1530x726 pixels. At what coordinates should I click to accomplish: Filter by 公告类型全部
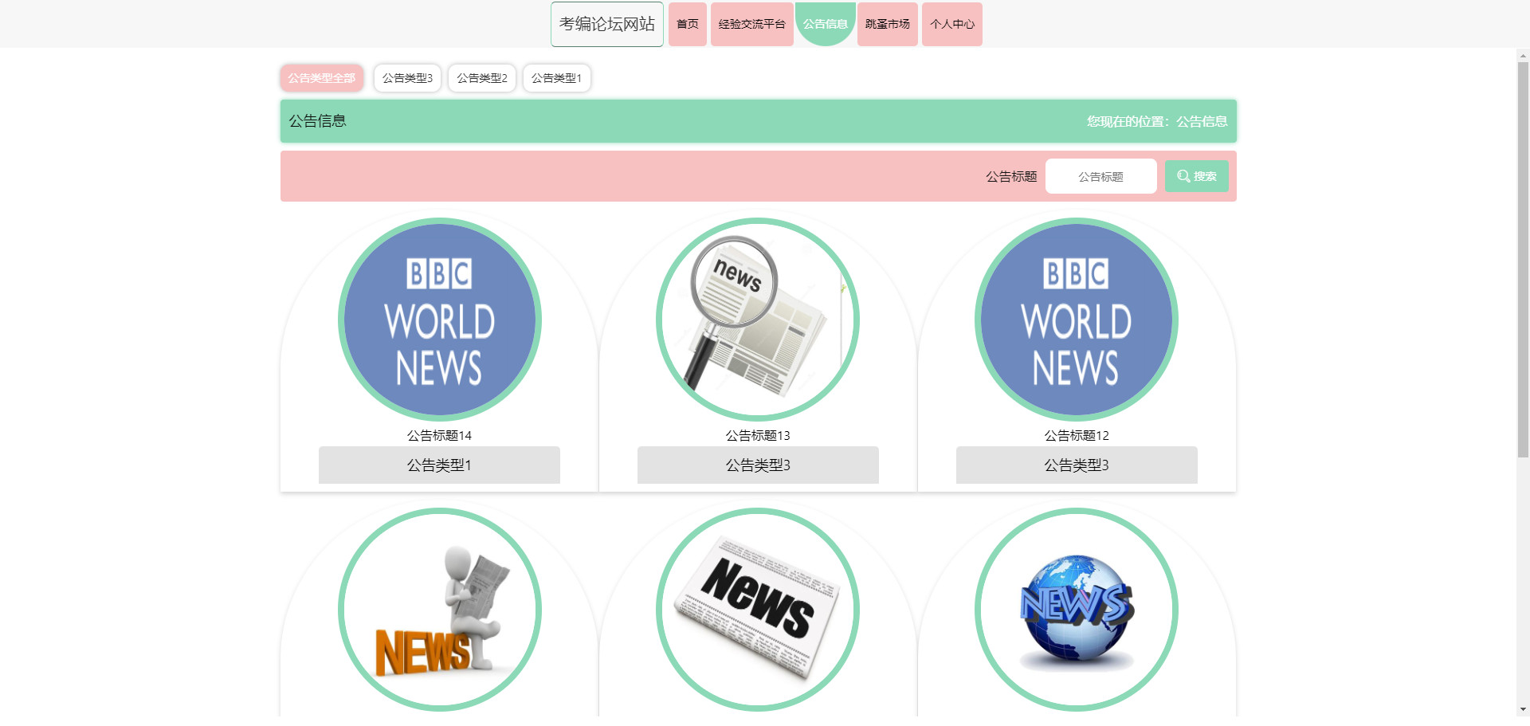coord(322,78)
